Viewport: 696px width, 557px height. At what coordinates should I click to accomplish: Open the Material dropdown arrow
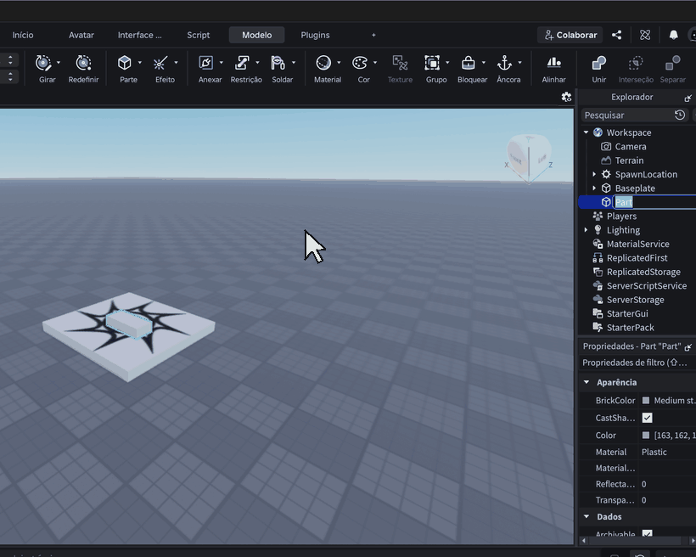(x=340, y=63)
